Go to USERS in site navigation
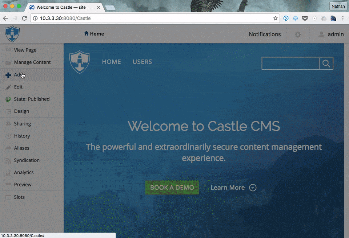Screen dimensions: 349x238 point(142,62)
